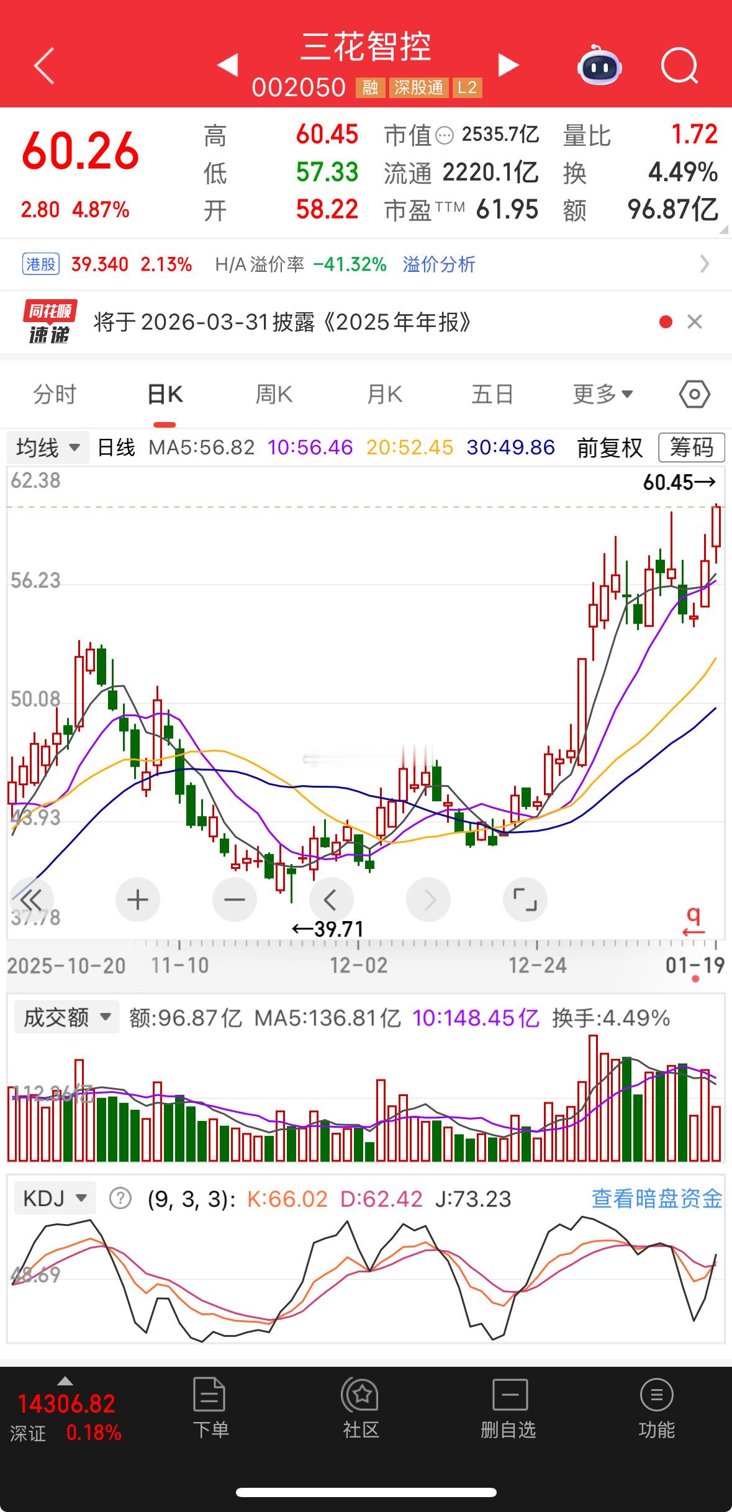
Task: Tap the 深股通 badge
Action: click(x=418, y=88)
